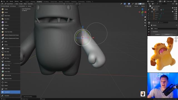Image resolution: width=178 pixels, height=100 pixels.
Task: Select the Multires Displacement Smear brush
Action: 11,38
